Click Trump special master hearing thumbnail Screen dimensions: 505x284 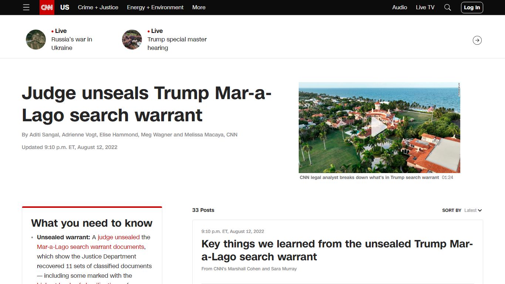(132, 40)
